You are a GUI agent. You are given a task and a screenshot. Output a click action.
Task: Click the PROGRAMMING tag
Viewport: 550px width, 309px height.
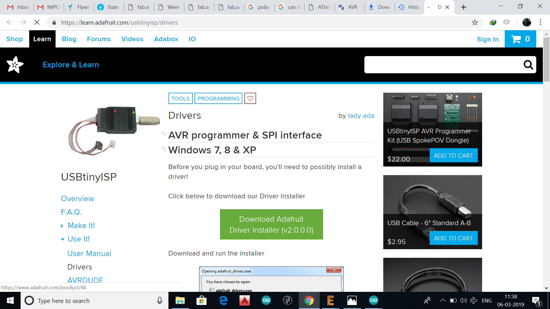tap(218, 98)
